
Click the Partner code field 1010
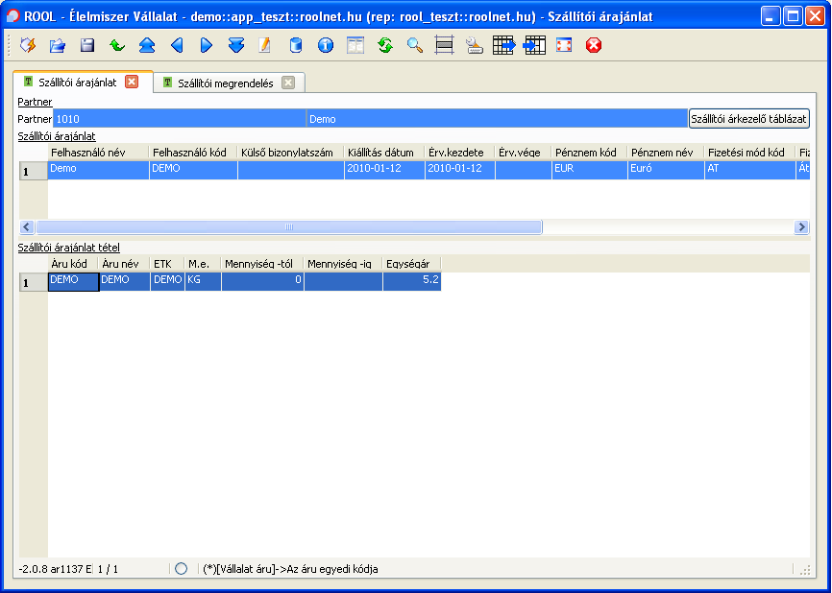[x=179, y=119]
